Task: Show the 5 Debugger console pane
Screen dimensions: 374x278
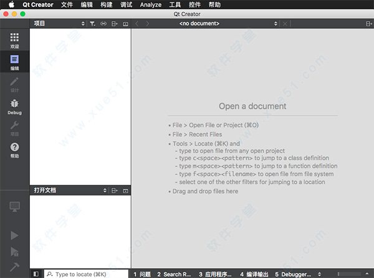Action: [x=293, y=274]
